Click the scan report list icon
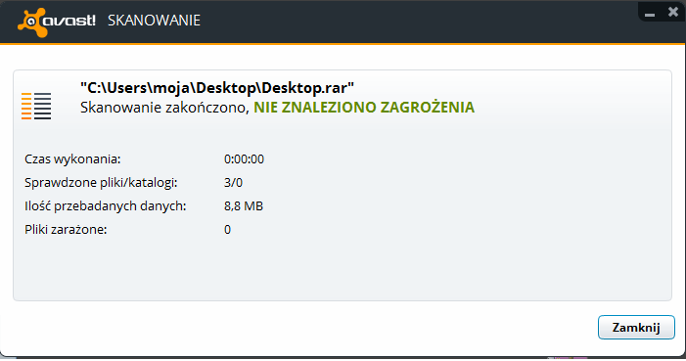The width and height of the screenshot is (686, 361). click(x=36, y=106)
